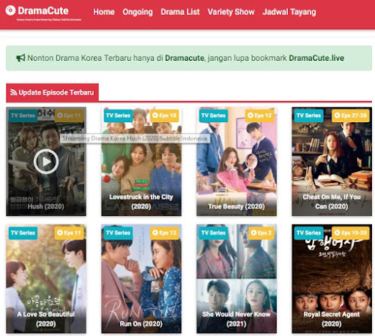Click the Eps 11 badge on Hush
The image size is (375, 336).
69,115
